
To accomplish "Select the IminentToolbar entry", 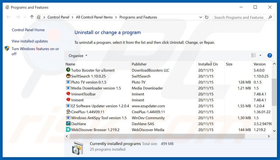I will pyautogui.click(x=83, y=94).
